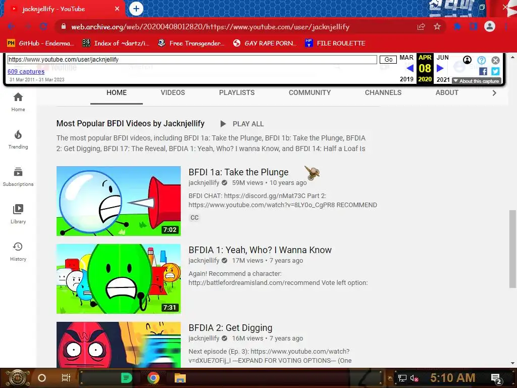
Task: Click the page vertical scrollbar thumb
Action: click(x=512, y=249)
